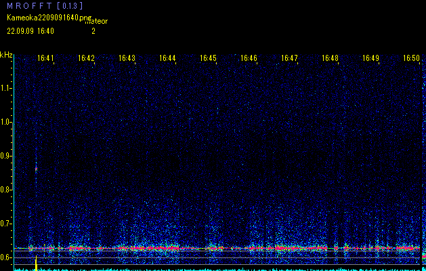
Task: Click the 16:41 time axis label
Action: (x=45, y=58)
